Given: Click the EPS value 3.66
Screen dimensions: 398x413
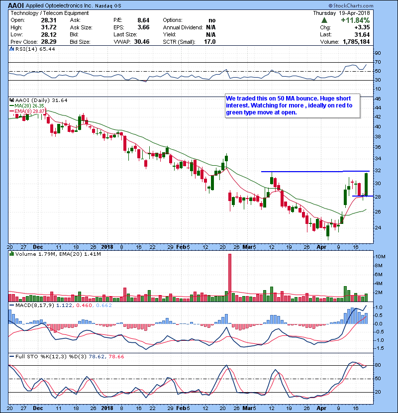Looking at the screenshot, I should point(143,27).
